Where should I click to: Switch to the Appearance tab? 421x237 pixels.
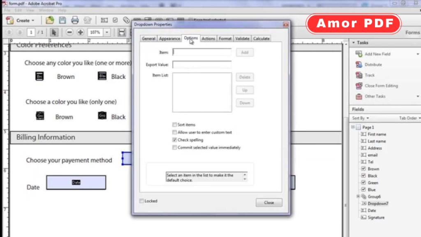pyautogui.click(x=169, y=39)
